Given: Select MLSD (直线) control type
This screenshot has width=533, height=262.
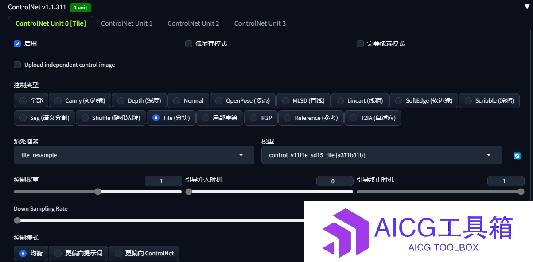Looking at the screenshot, I should (303, 100).
